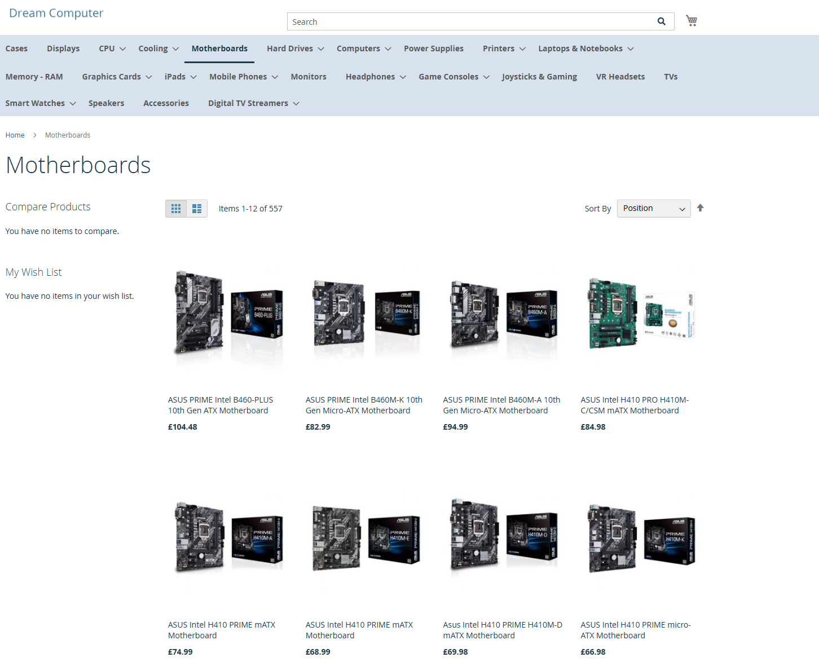This screenshot has width=819, height=662.
Task: Click the Items 1-12 of 557 text
Action: (x=250, y=209)
